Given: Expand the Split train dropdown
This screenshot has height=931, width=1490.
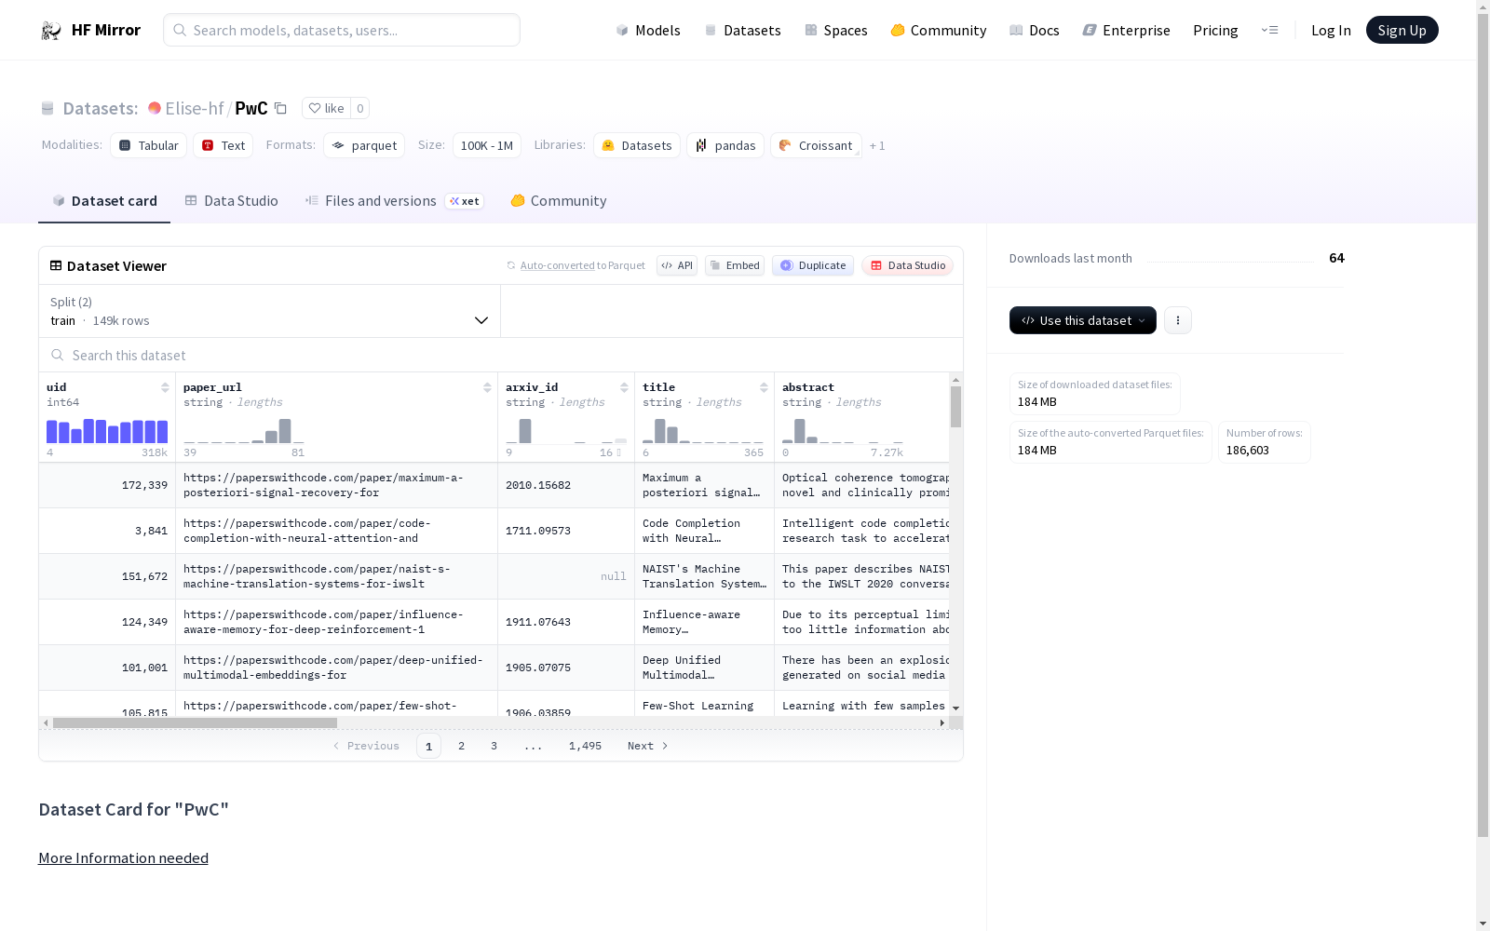Looking at the screenshot, I should click(x=270, y=311).
